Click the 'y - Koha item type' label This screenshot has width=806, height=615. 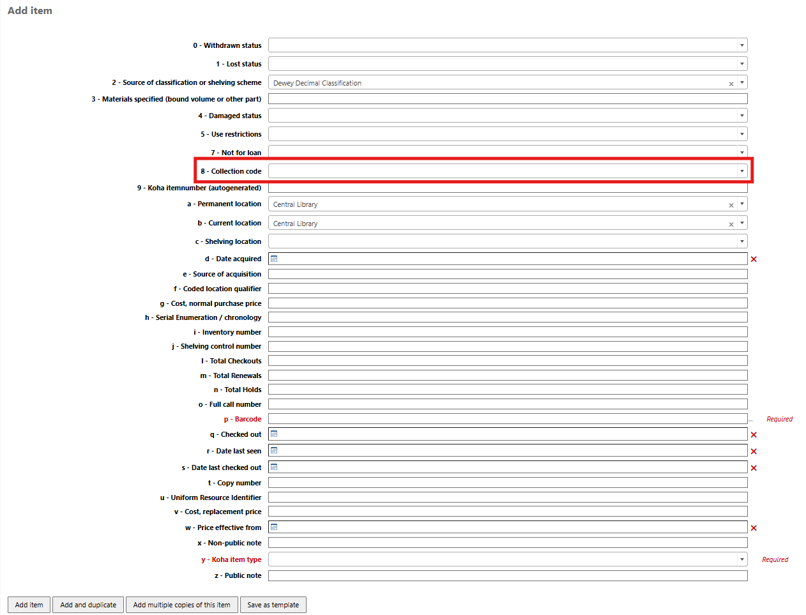tap(231, 559)
